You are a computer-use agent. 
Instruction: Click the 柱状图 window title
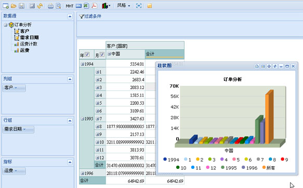pyautogui.click(x=164, y=66)
